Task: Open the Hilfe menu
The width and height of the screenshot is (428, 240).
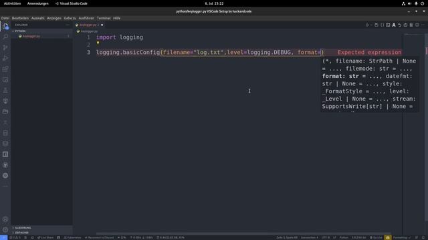Action: point(117,18)
